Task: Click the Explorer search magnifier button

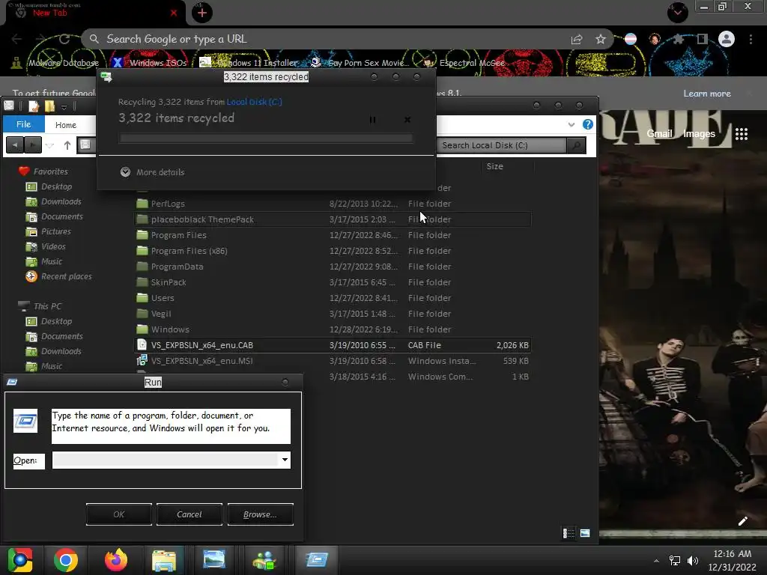Action: pyautogui.click(x=576, y=145)
